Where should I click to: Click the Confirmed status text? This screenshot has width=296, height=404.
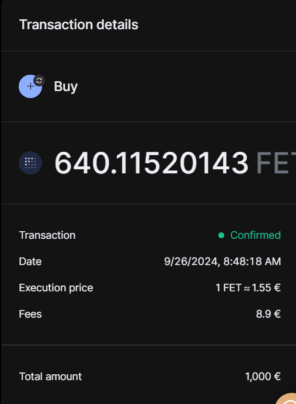[255, 235]
